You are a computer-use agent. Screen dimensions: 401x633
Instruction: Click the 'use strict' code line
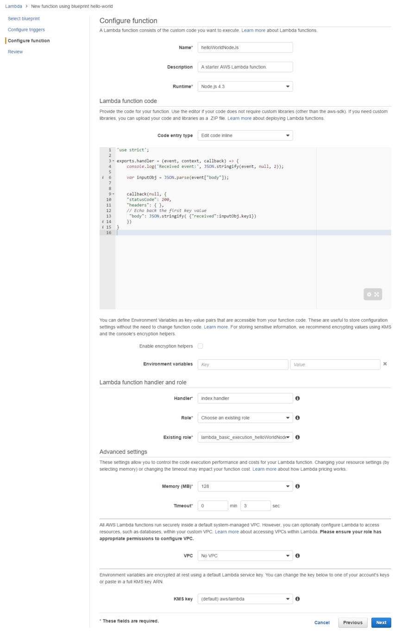132,150
